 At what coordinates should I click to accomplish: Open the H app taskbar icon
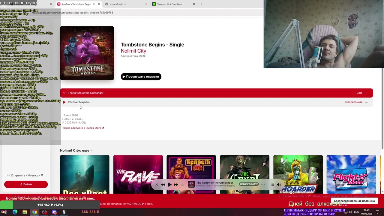click(x=64, y=212)
